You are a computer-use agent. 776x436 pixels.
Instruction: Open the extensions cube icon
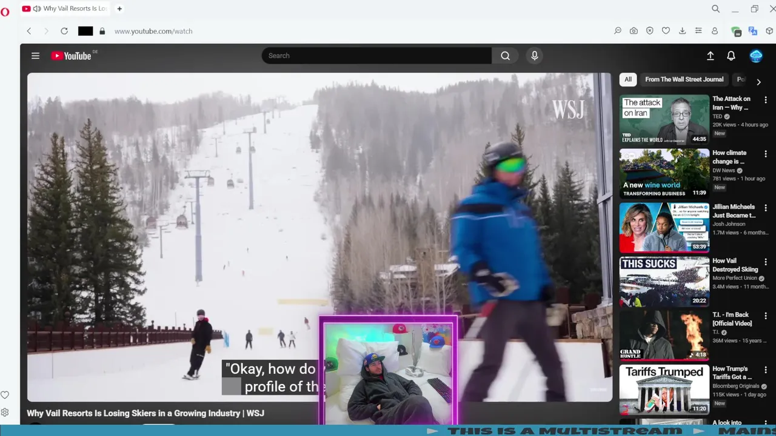769,31
